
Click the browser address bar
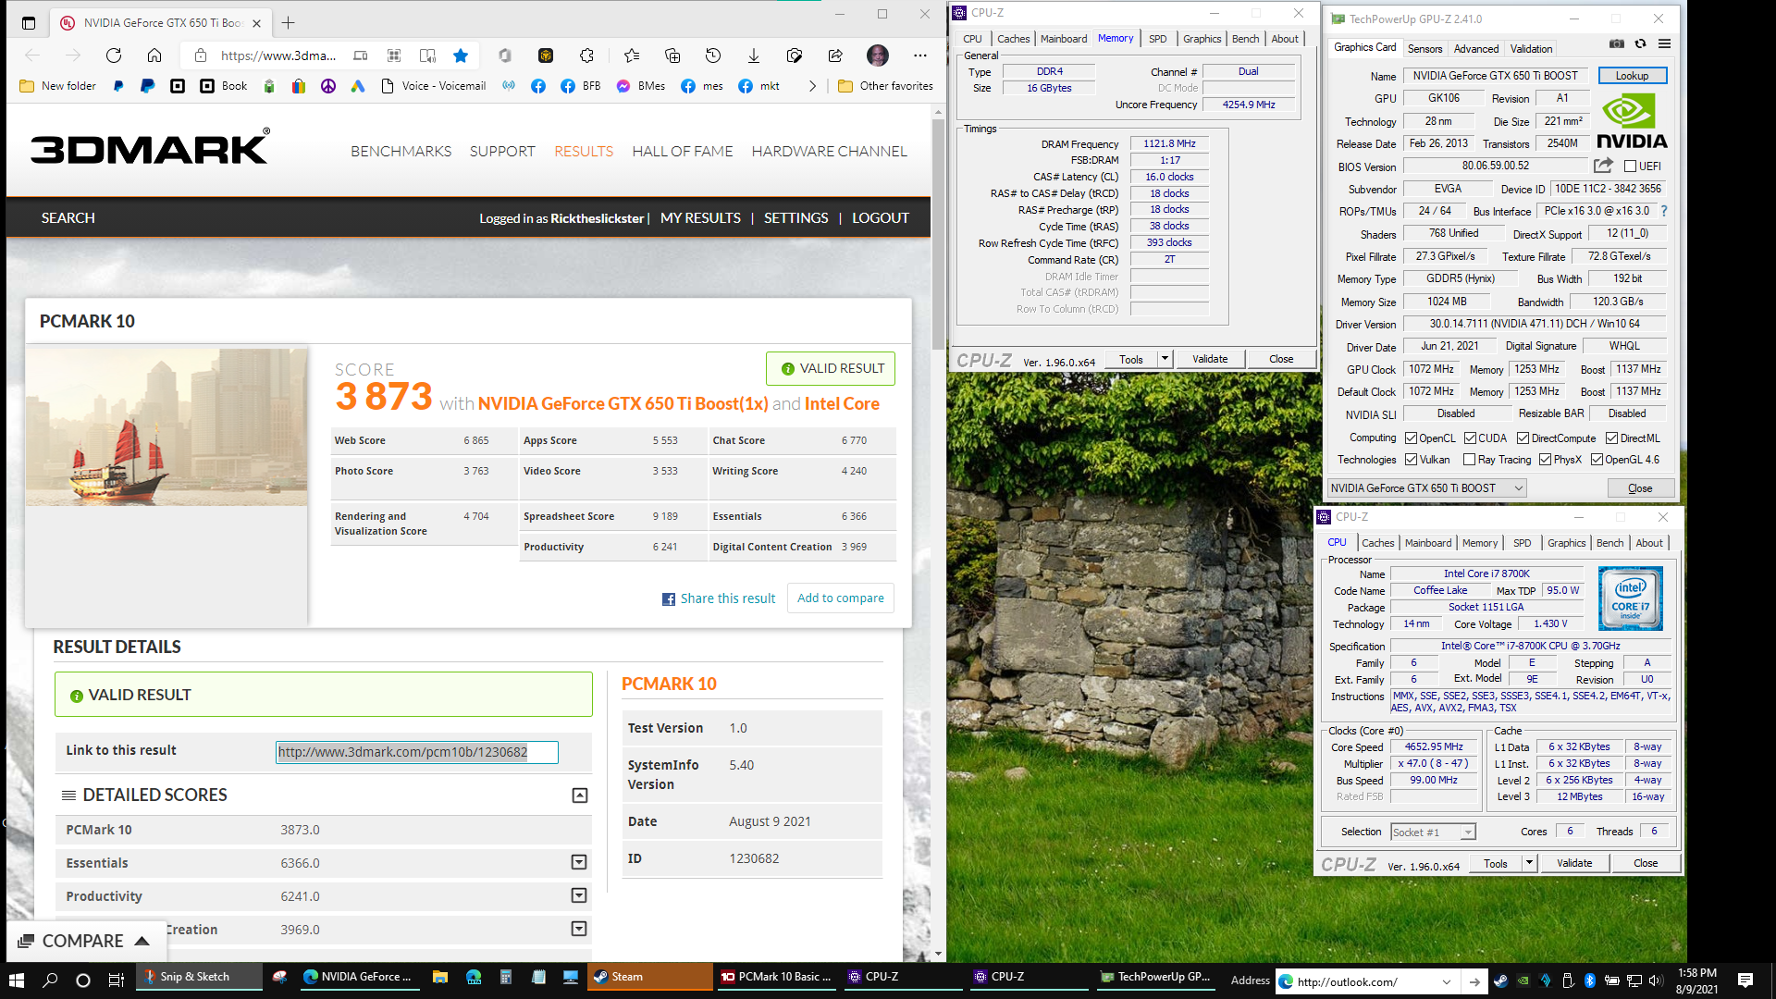click(278, 55)
